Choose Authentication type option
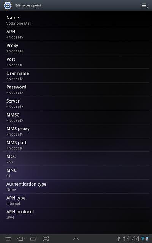 [76, 186]
